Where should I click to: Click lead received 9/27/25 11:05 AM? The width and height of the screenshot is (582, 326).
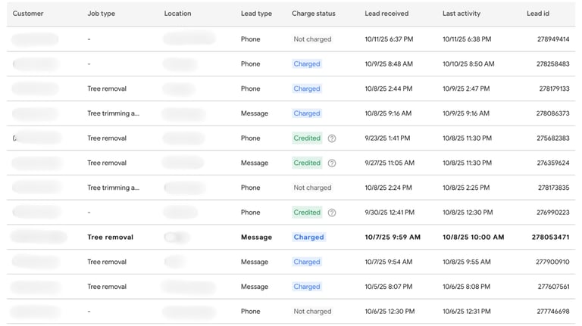coord(390,163)
